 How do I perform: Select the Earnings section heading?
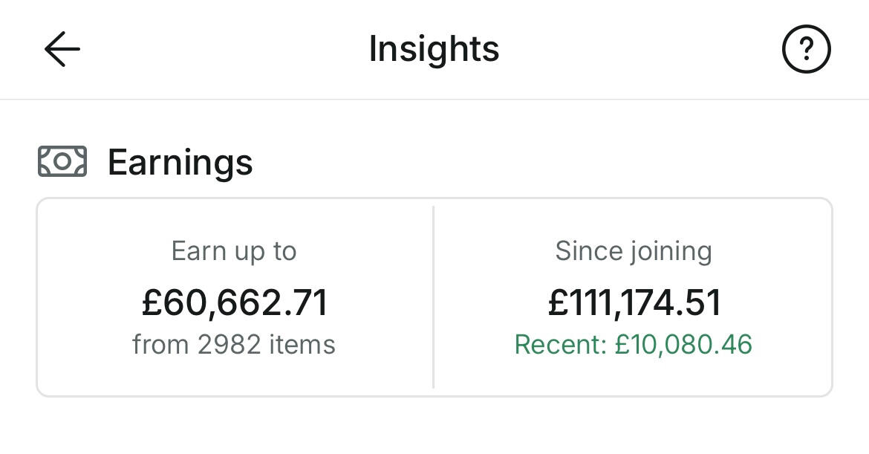(x=180, y=162)
